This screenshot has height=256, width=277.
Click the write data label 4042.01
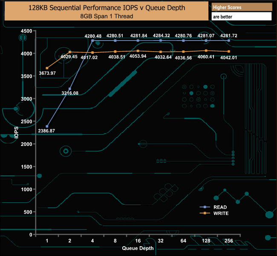point(228,58)
